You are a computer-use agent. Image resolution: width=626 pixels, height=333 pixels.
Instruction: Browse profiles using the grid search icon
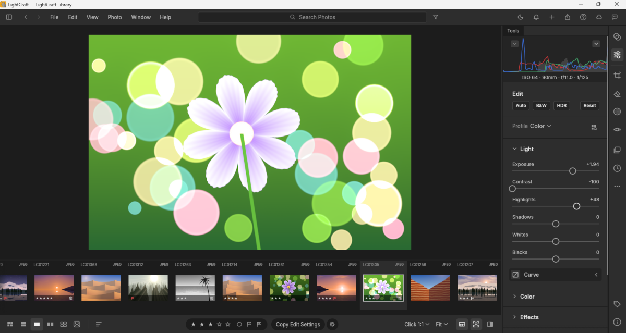coord(594,127)
